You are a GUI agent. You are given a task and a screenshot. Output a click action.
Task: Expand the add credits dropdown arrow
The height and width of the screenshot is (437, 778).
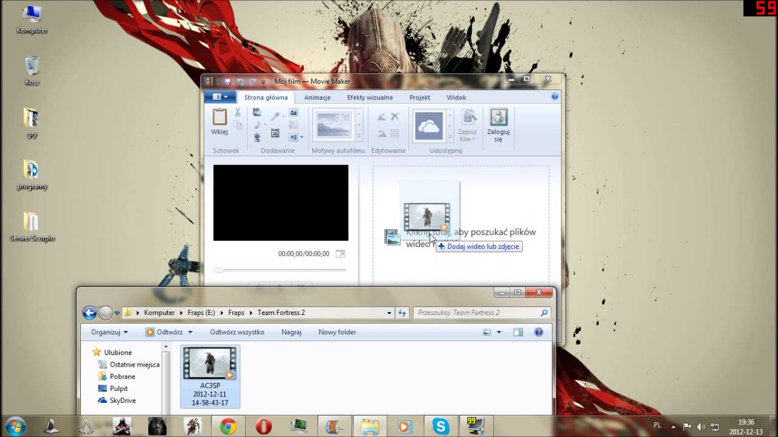point(301,138)
